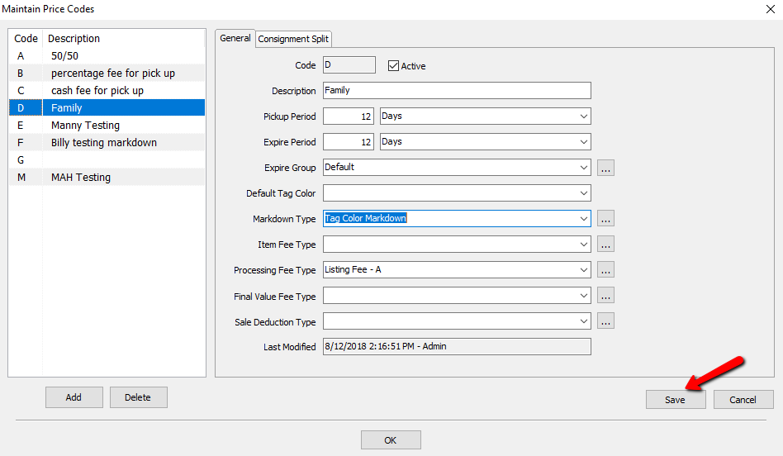Image resolution: width=783 pixels, height=456 pixels.
Task: Select the row with code G
Action: (x=107, y=159)
